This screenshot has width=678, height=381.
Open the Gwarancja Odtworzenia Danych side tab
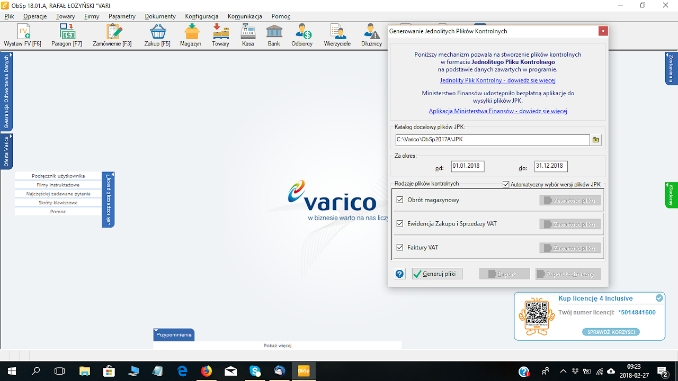[6, 91]
